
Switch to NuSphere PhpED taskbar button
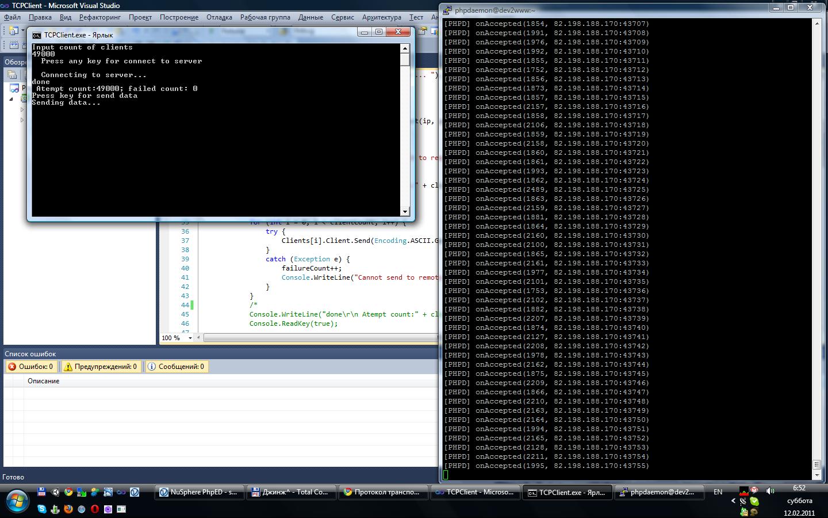pyautogui.click(x=200, y=492)
